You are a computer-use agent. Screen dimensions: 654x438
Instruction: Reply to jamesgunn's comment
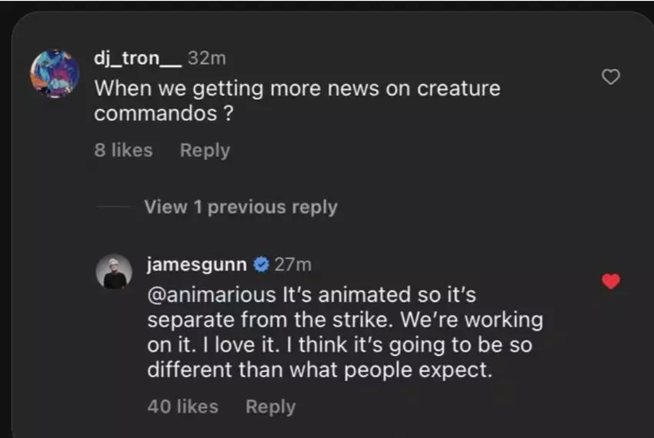click(x=270, y=406)
